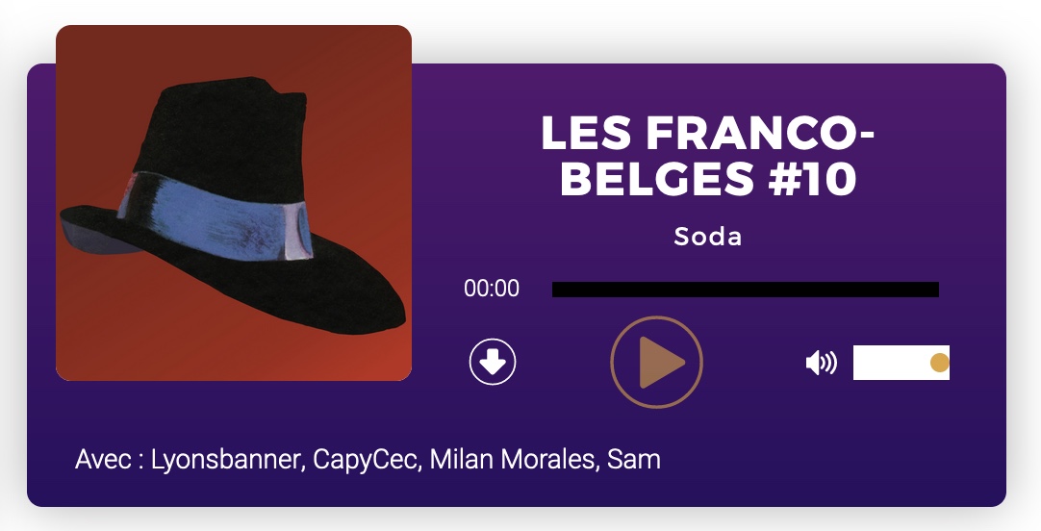Click the white volume slider track

point(901,363)
